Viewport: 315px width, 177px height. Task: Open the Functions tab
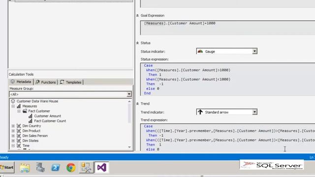point(46,82)
